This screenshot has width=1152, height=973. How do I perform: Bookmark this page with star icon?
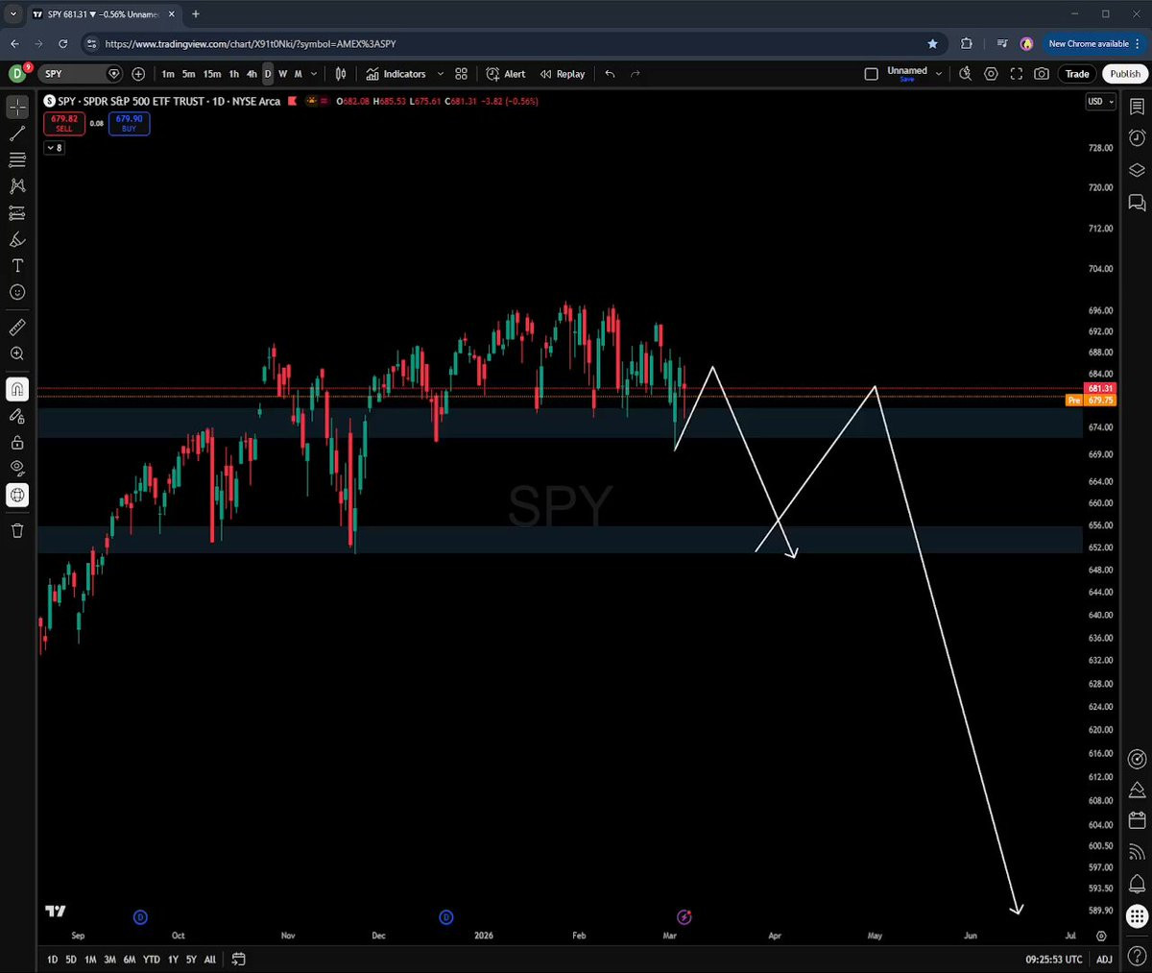[x=932, y=43]
